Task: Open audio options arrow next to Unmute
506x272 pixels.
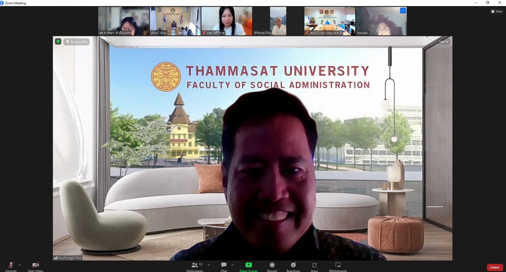Action: 20,265
